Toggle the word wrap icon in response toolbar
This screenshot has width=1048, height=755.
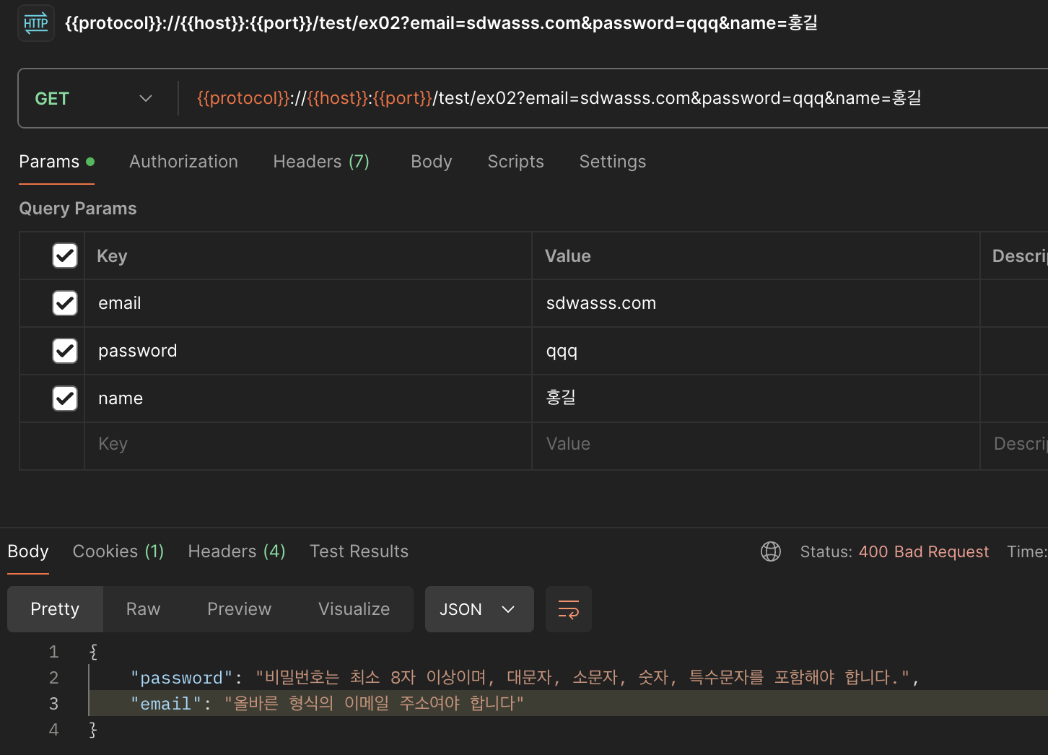coord(569,609)
